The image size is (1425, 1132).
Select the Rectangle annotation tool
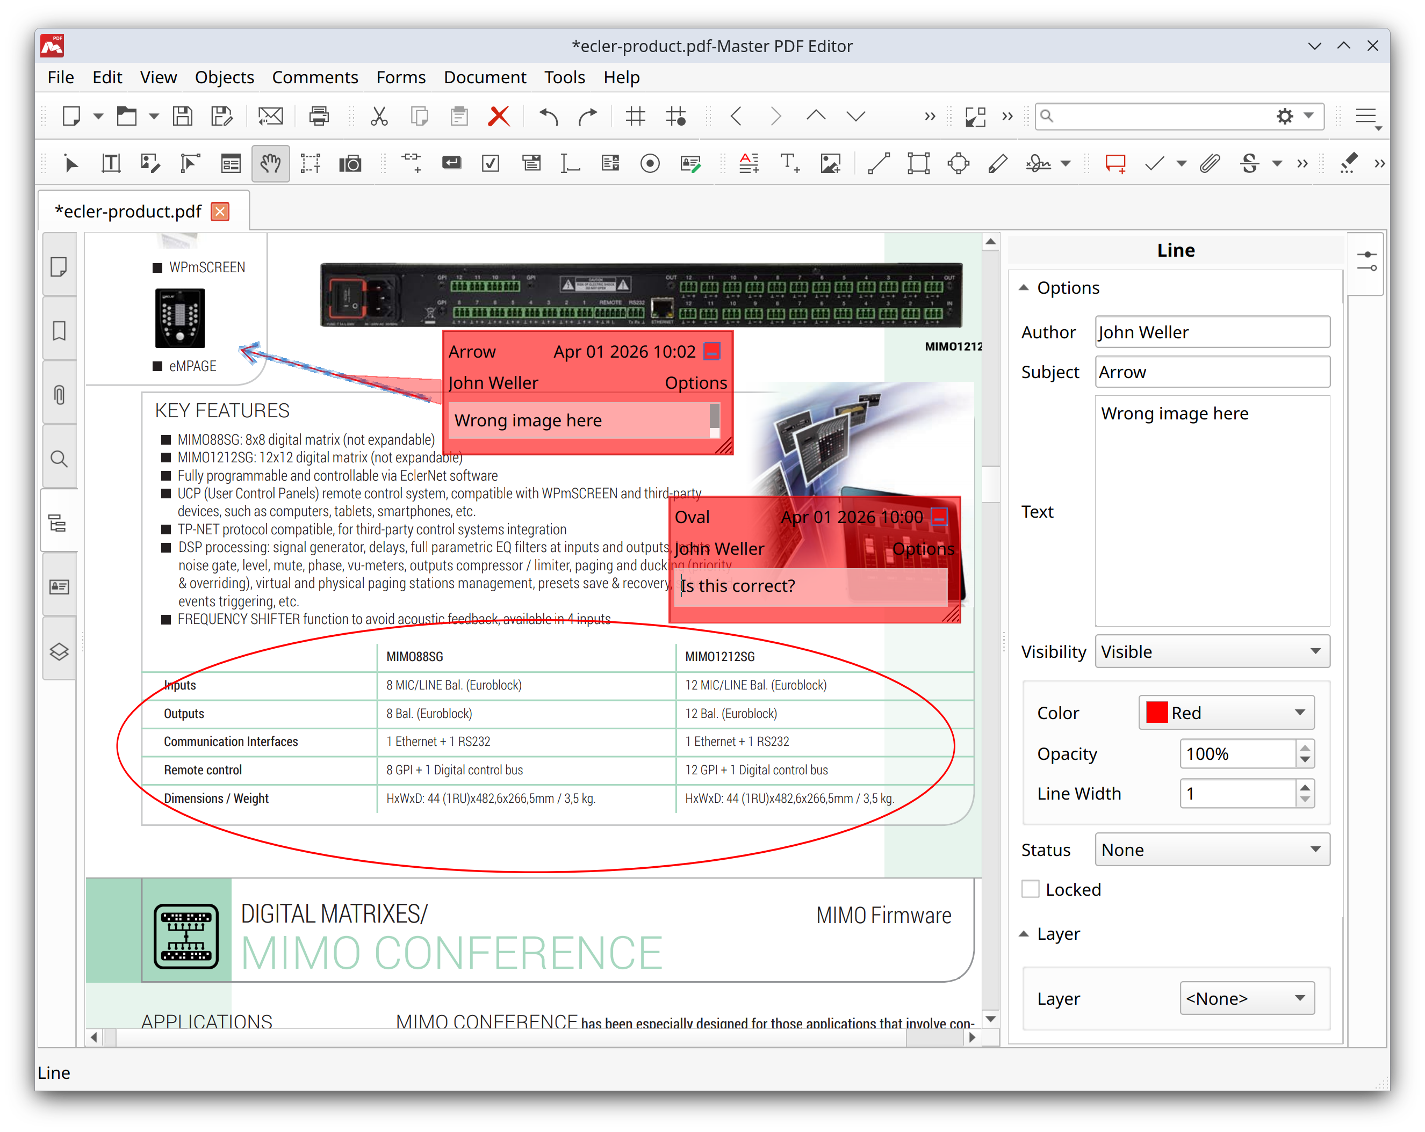[918, 163]
